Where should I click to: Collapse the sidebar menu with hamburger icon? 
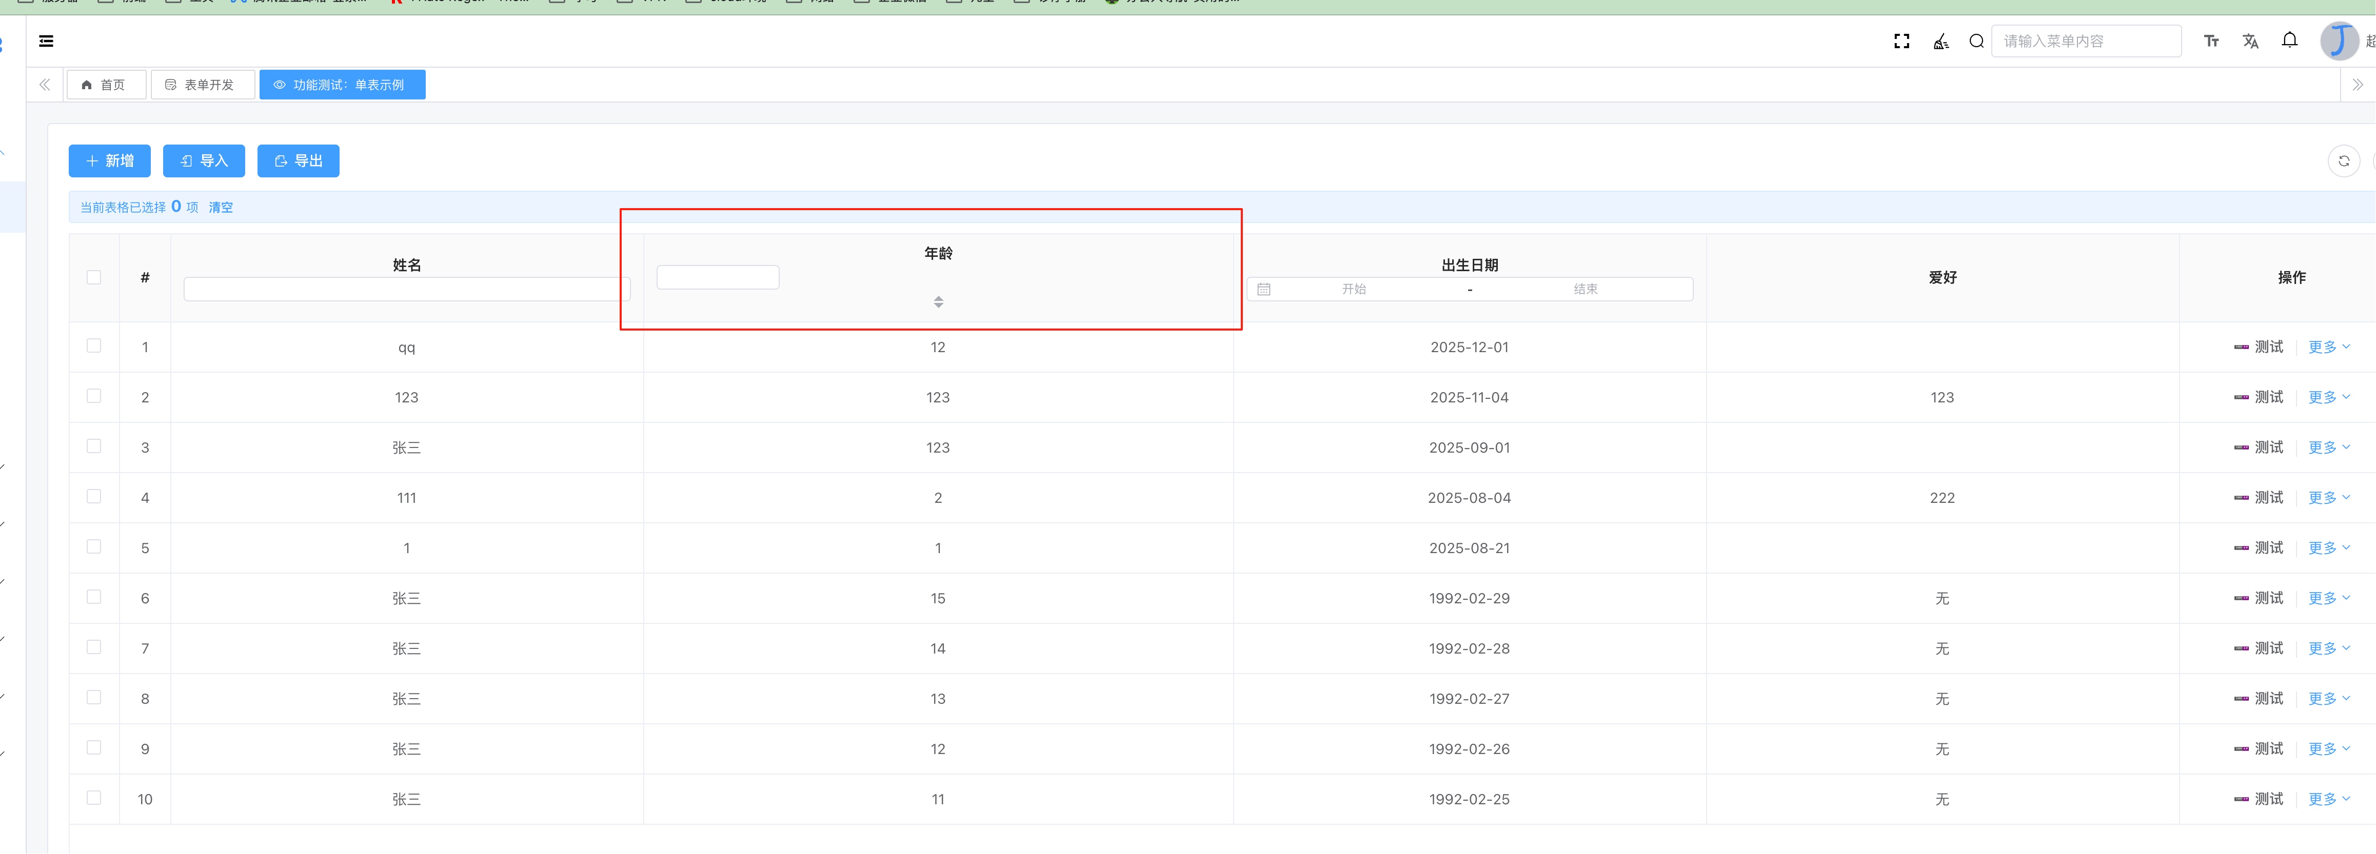(x=46, y=40)
